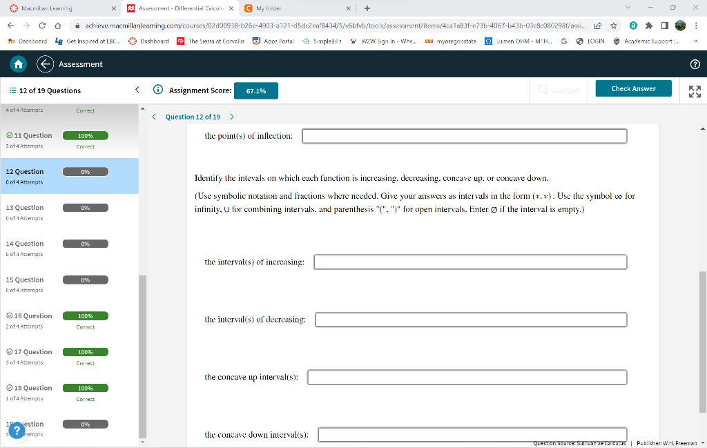Click the main page vertical scrollbar
Screen dimensions: 707x448
(702, 342)
